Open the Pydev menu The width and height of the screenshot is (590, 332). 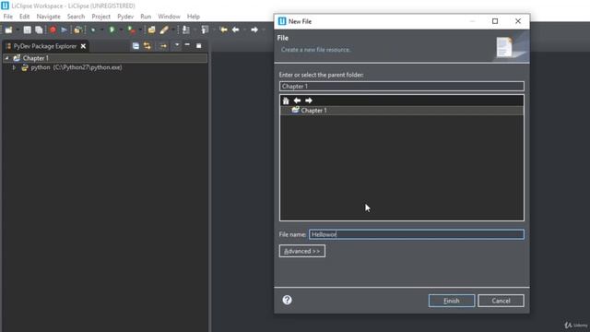point(125,17)
